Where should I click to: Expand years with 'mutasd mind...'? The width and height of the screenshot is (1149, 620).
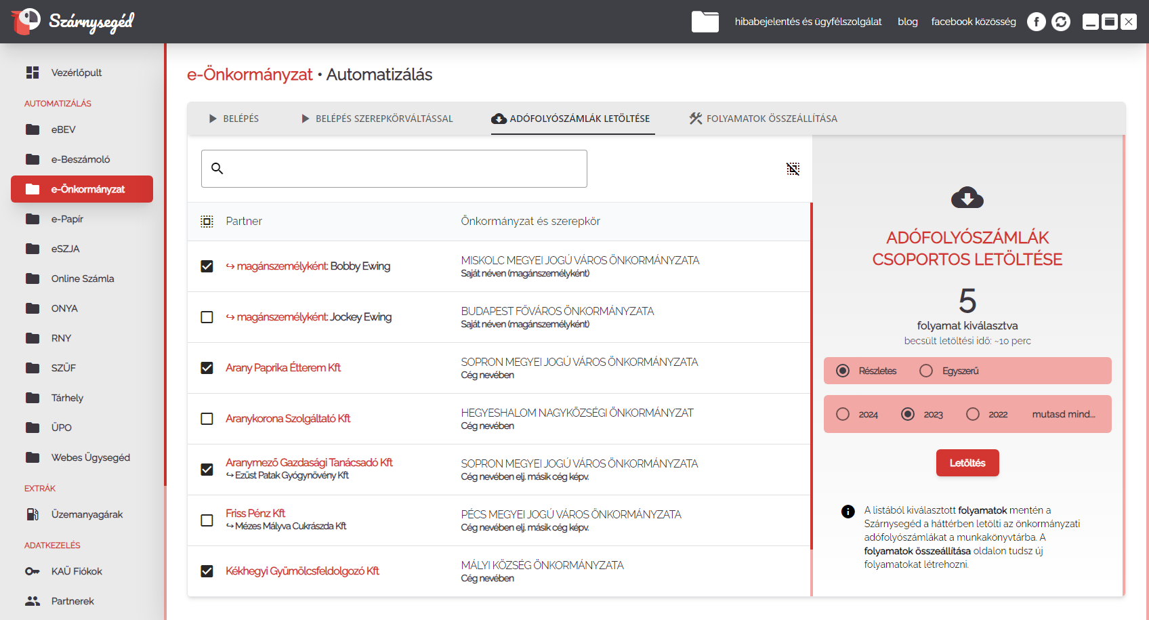[1063, 414]
